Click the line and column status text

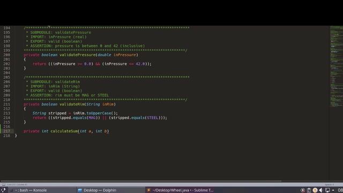(17, 184)
